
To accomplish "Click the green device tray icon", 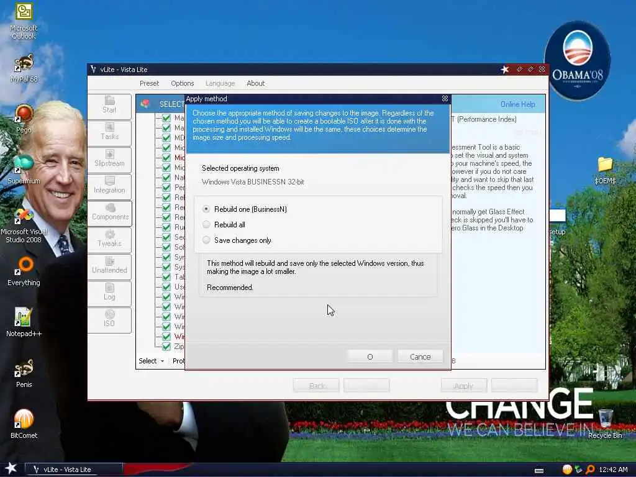I will (x=578, y=470).
